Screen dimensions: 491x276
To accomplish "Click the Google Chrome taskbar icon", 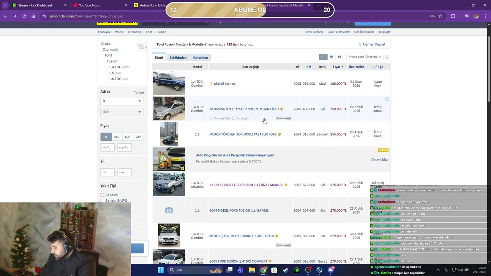I will tap(263, 270).
